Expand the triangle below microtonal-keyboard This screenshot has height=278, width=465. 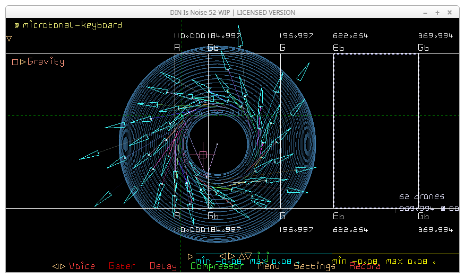(9, 39)
